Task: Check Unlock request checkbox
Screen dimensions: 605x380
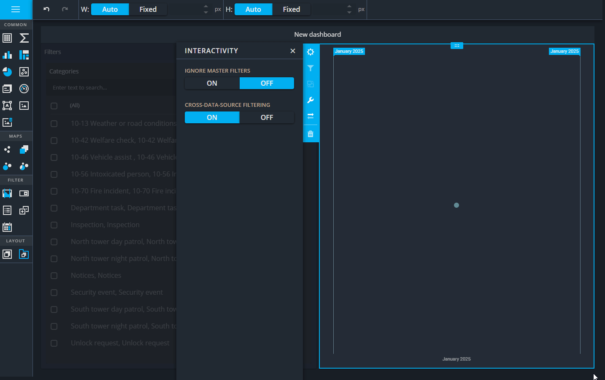Action: coord(54,343)
